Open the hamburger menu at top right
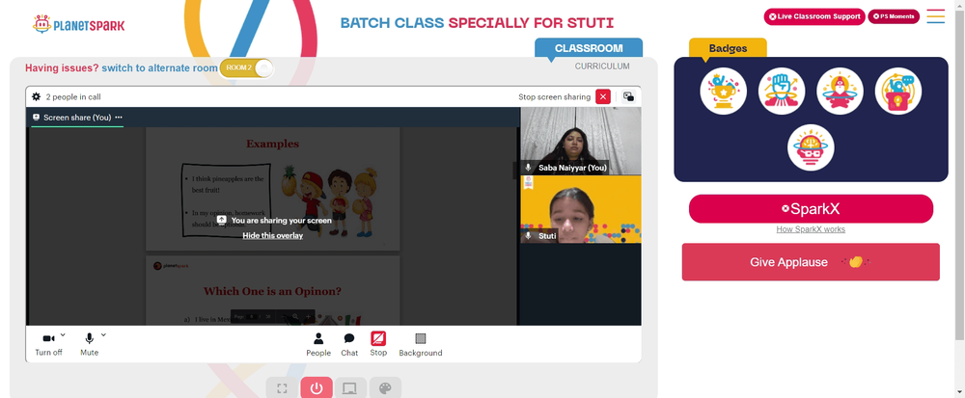 click(935, 16)
